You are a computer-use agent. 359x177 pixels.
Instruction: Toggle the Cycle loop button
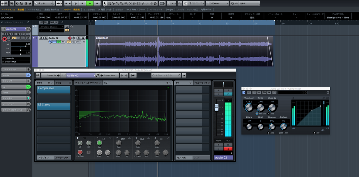click(75, 3)
